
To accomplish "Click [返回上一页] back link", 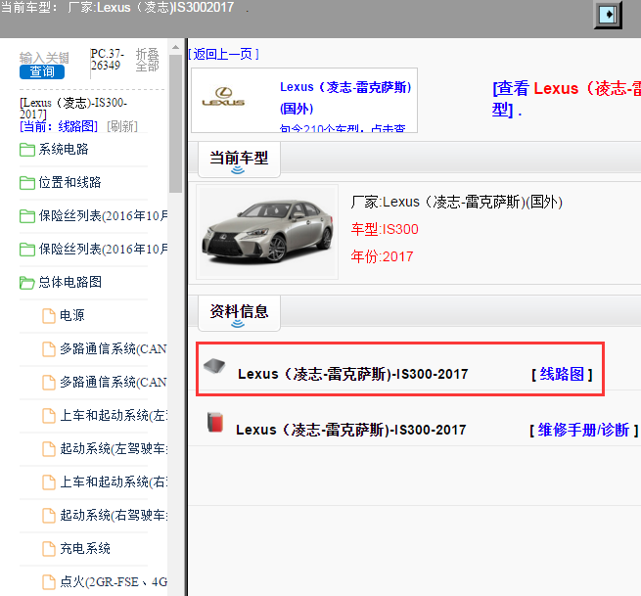I will tap(223, 54).
